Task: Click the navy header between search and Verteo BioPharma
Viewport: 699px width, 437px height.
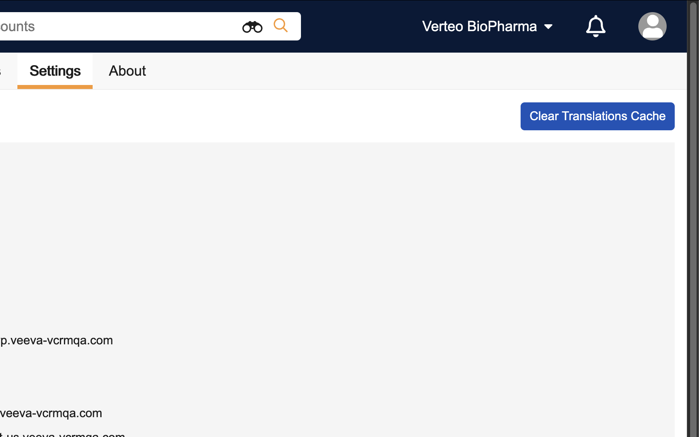Action: (360, 26)
